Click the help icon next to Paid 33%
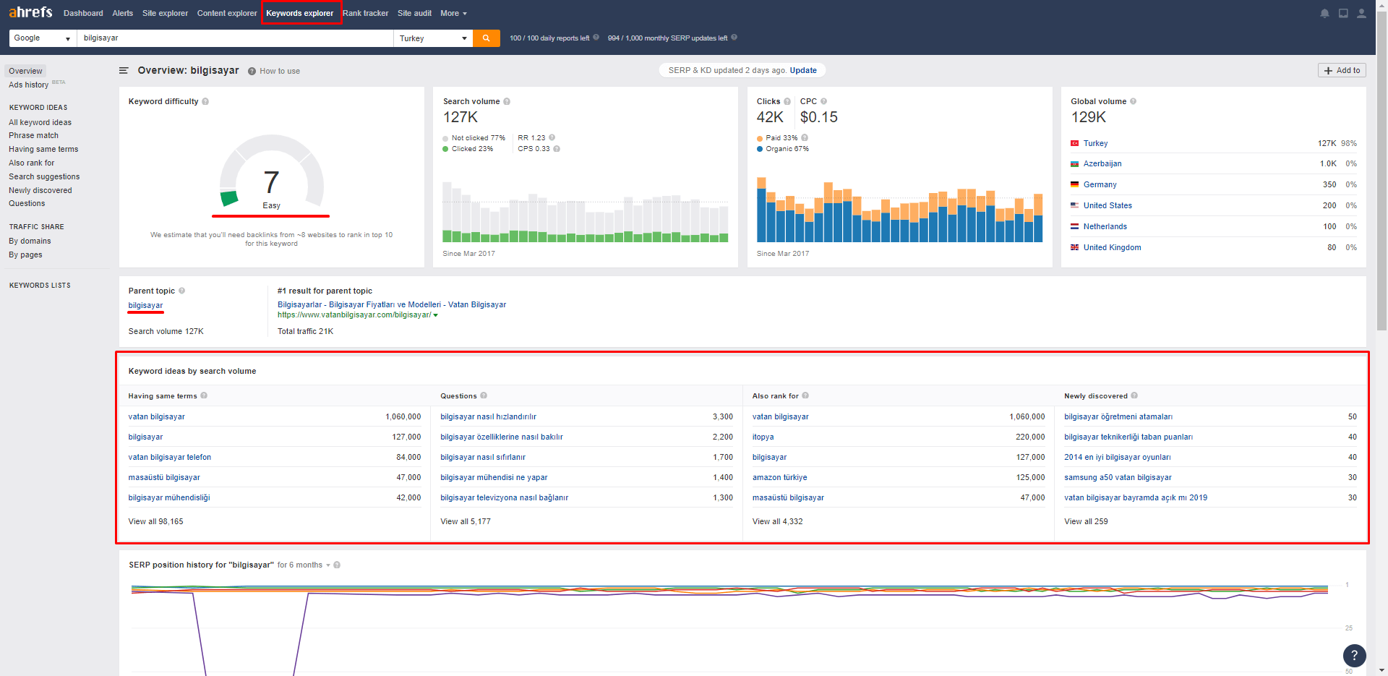The image size is (1388, 676). coord(805,137)
